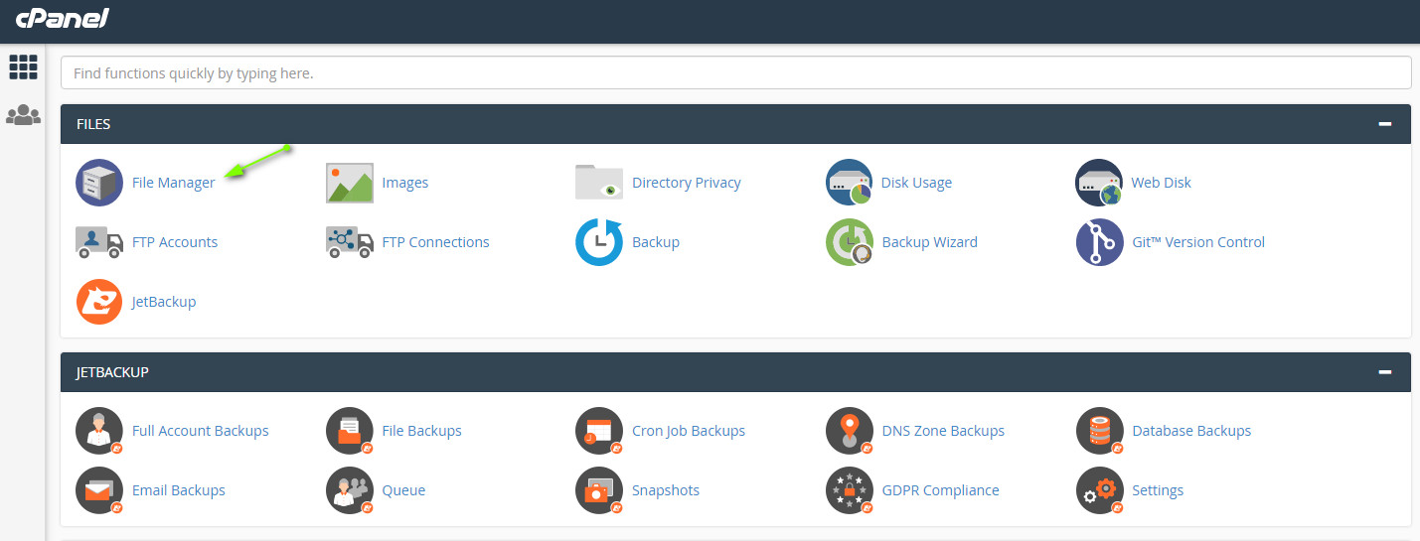This screenshot has width=1420, height=541.
Task: Click the Disk Usage icon
Action: coord(850,183)
